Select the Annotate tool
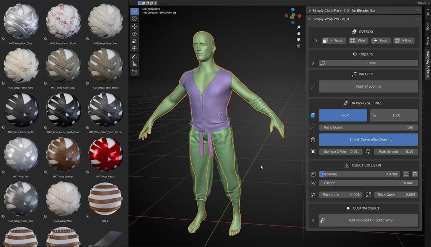Viewport: 431px width, 247px height. 134,57
